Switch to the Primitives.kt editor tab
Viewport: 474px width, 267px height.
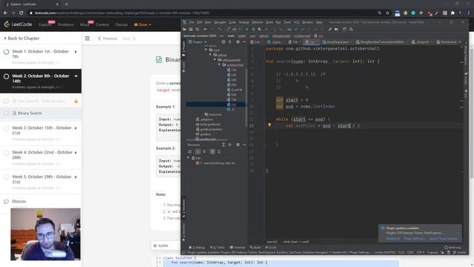pos(446,42)
